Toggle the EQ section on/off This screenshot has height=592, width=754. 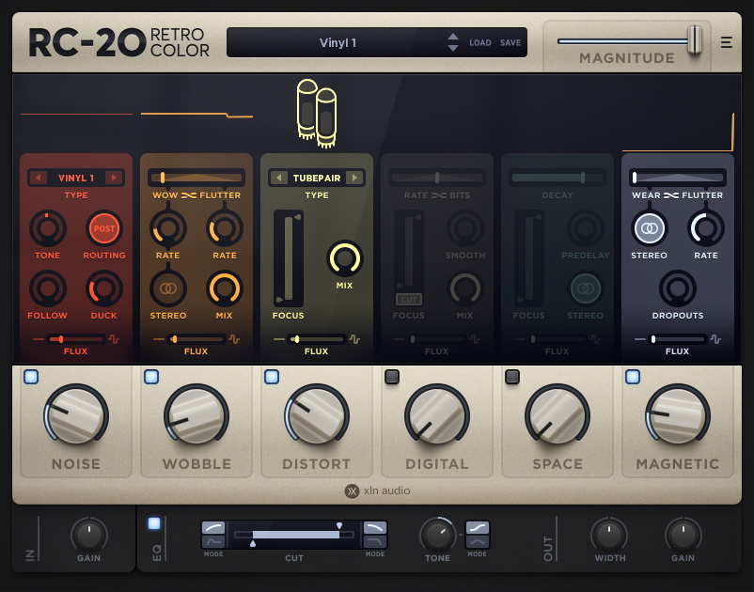pyautogui.click(x=154, y=523)
